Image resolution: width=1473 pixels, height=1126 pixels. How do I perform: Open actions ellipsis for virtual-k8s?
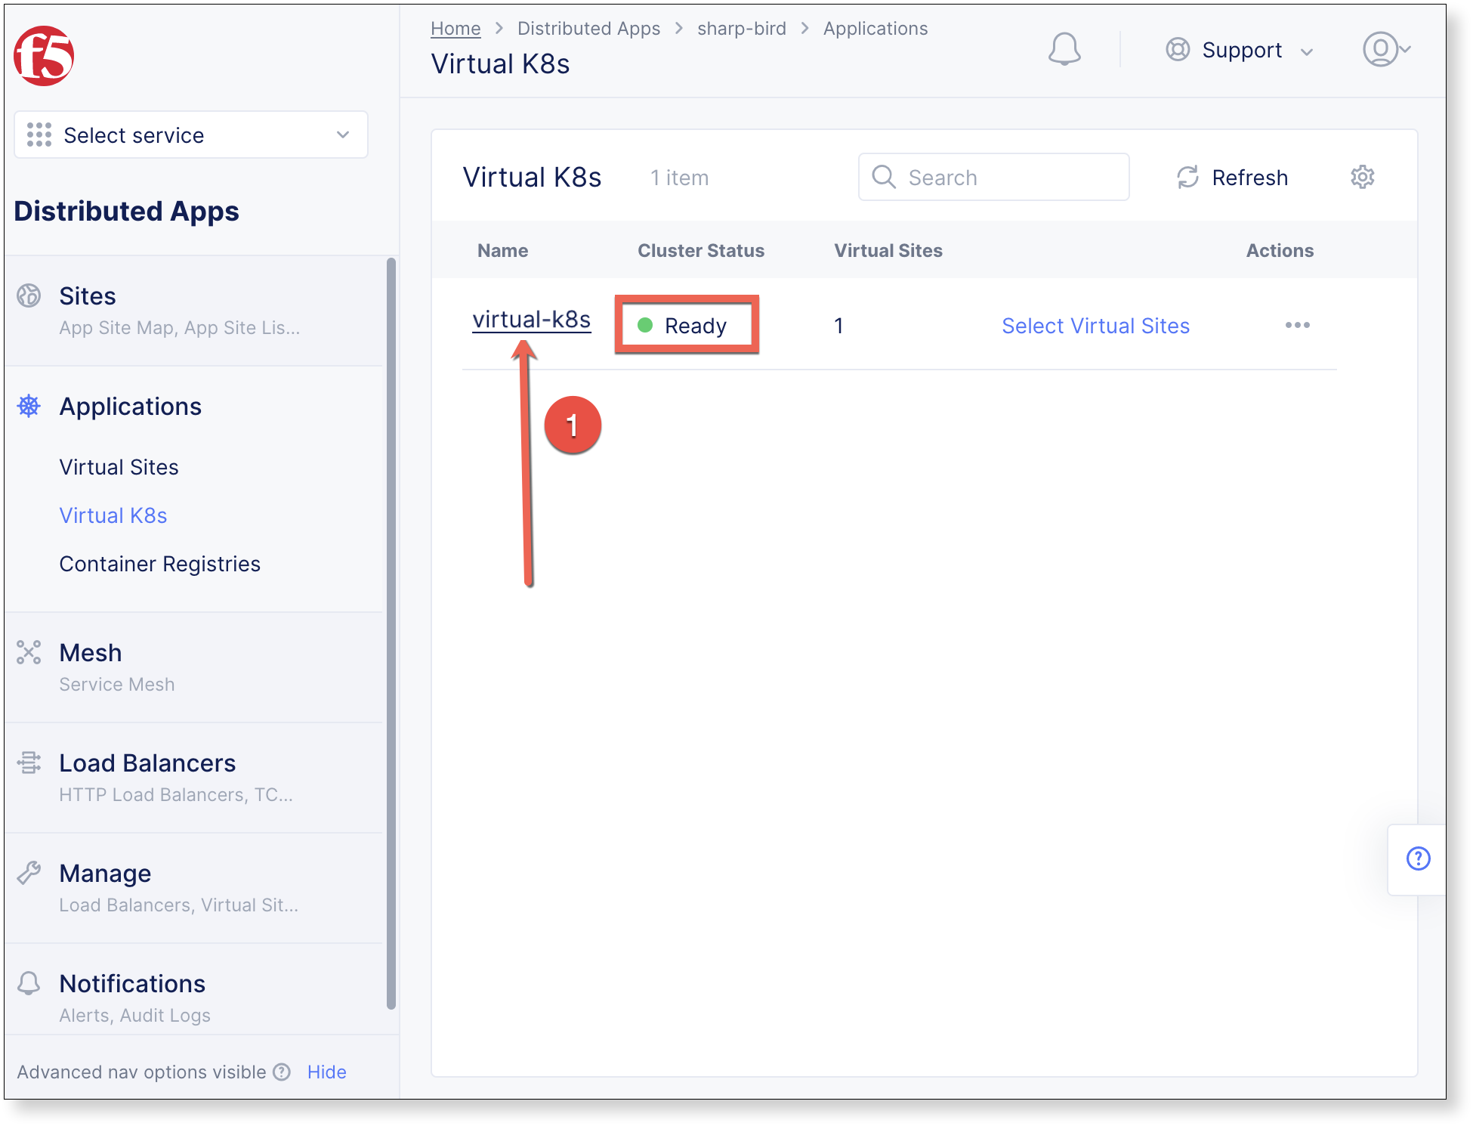(1297, 325)
